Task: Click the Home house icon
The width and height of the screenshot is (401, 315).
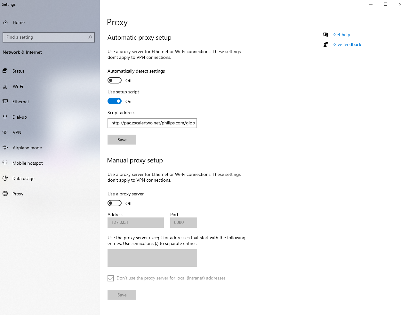Action: click(x=5, y=22)
